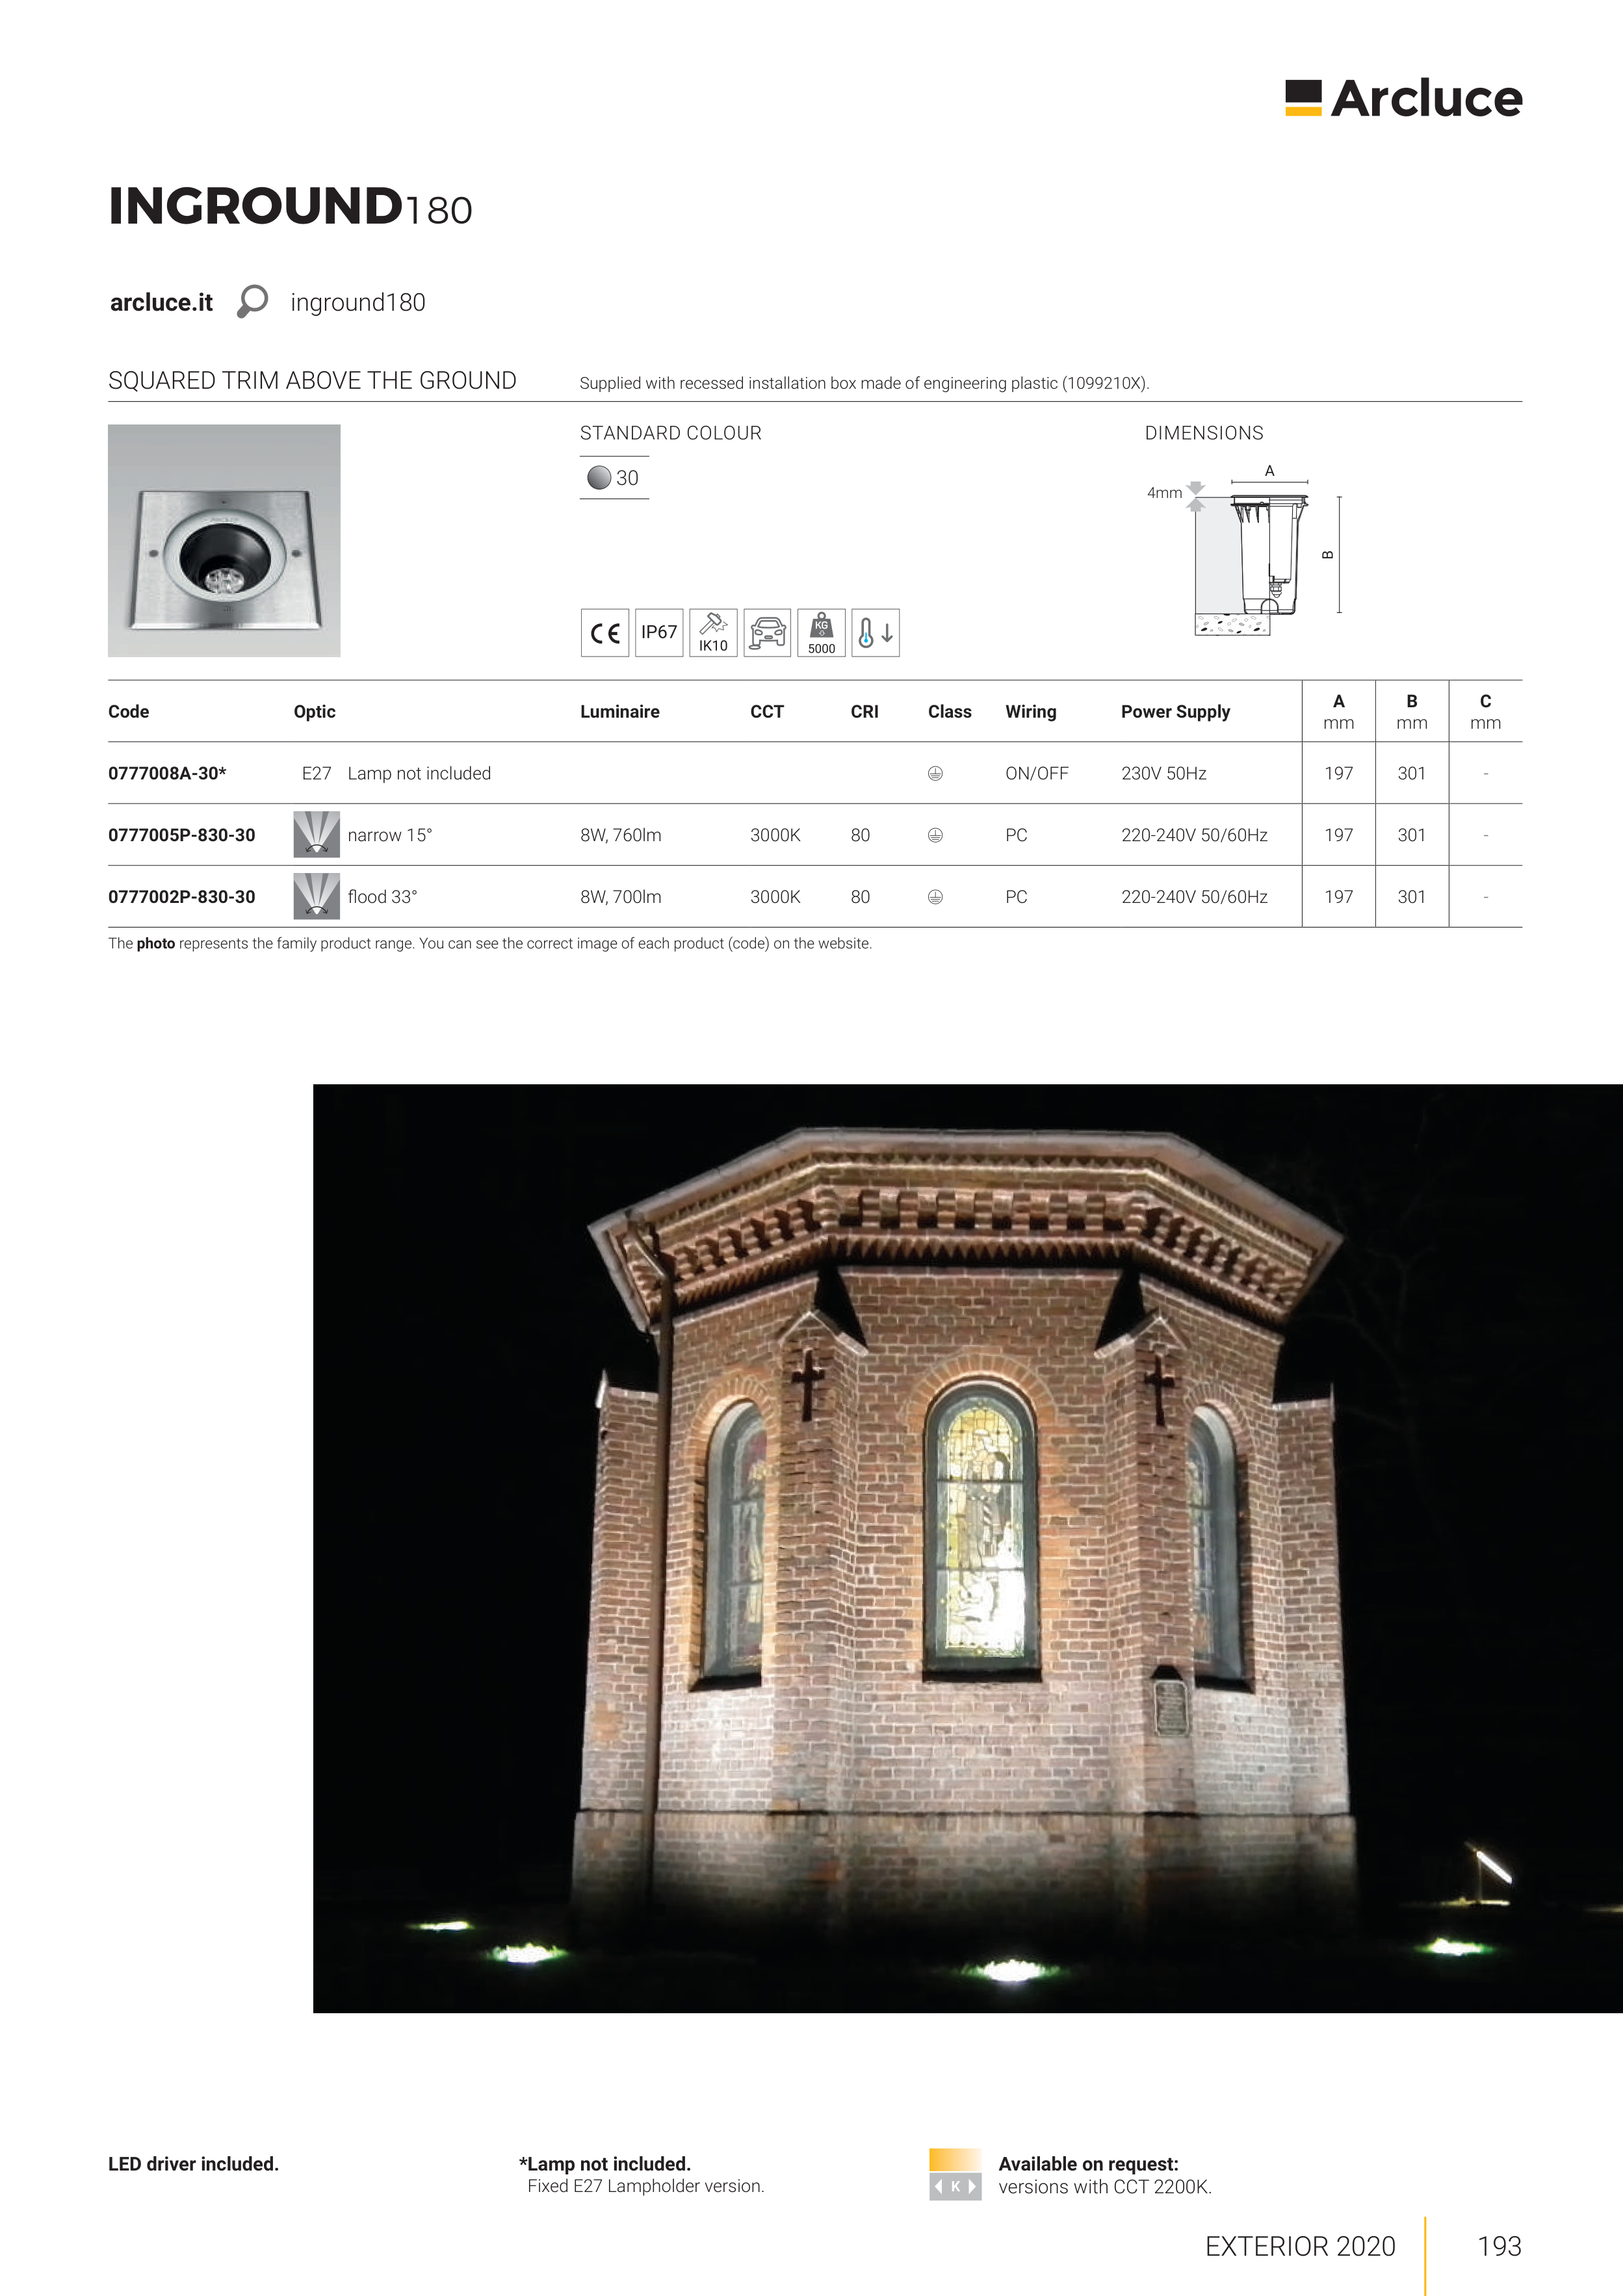1623x2296 pixels.
Task: Click the low surface temperature thermometer icon
Action: click(875, 633)
